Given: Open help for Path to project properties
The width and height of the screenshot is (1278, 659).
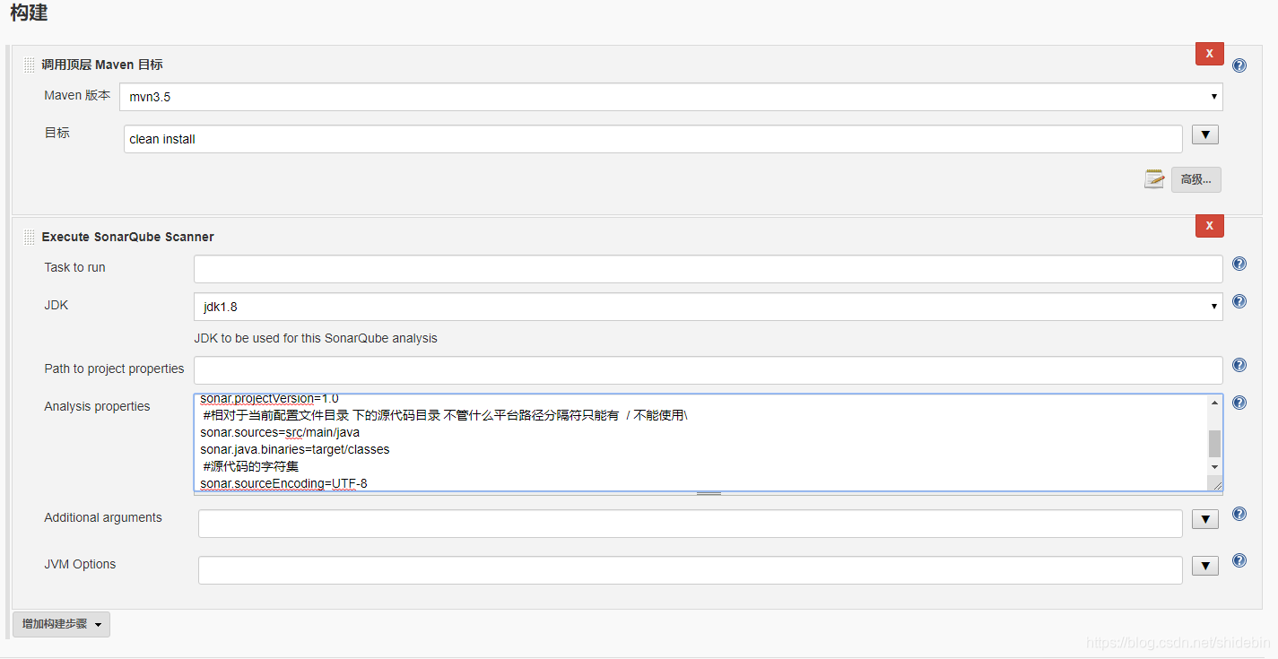Looking at the screenshot, I should coord(1239,365).
